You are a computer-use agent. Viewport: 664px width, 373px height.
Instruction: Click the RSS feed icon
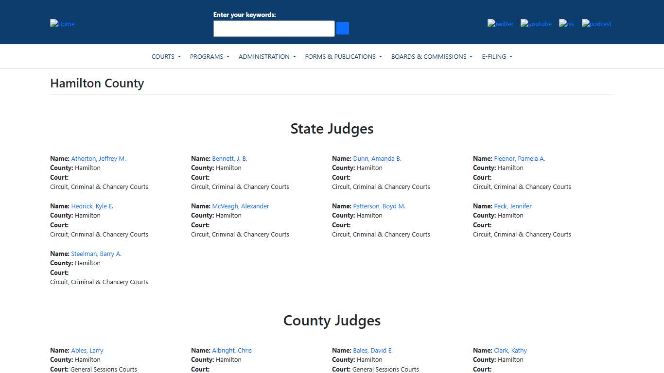[x=566, y=23]
